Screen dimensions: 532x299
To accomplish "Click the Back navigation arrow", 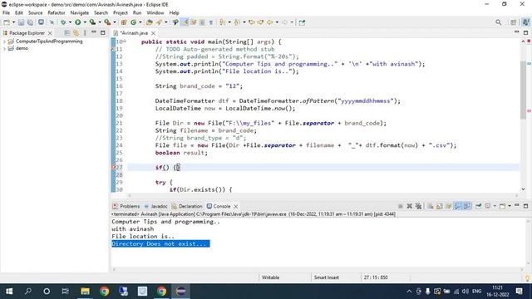I will click(x=269, y=22).
